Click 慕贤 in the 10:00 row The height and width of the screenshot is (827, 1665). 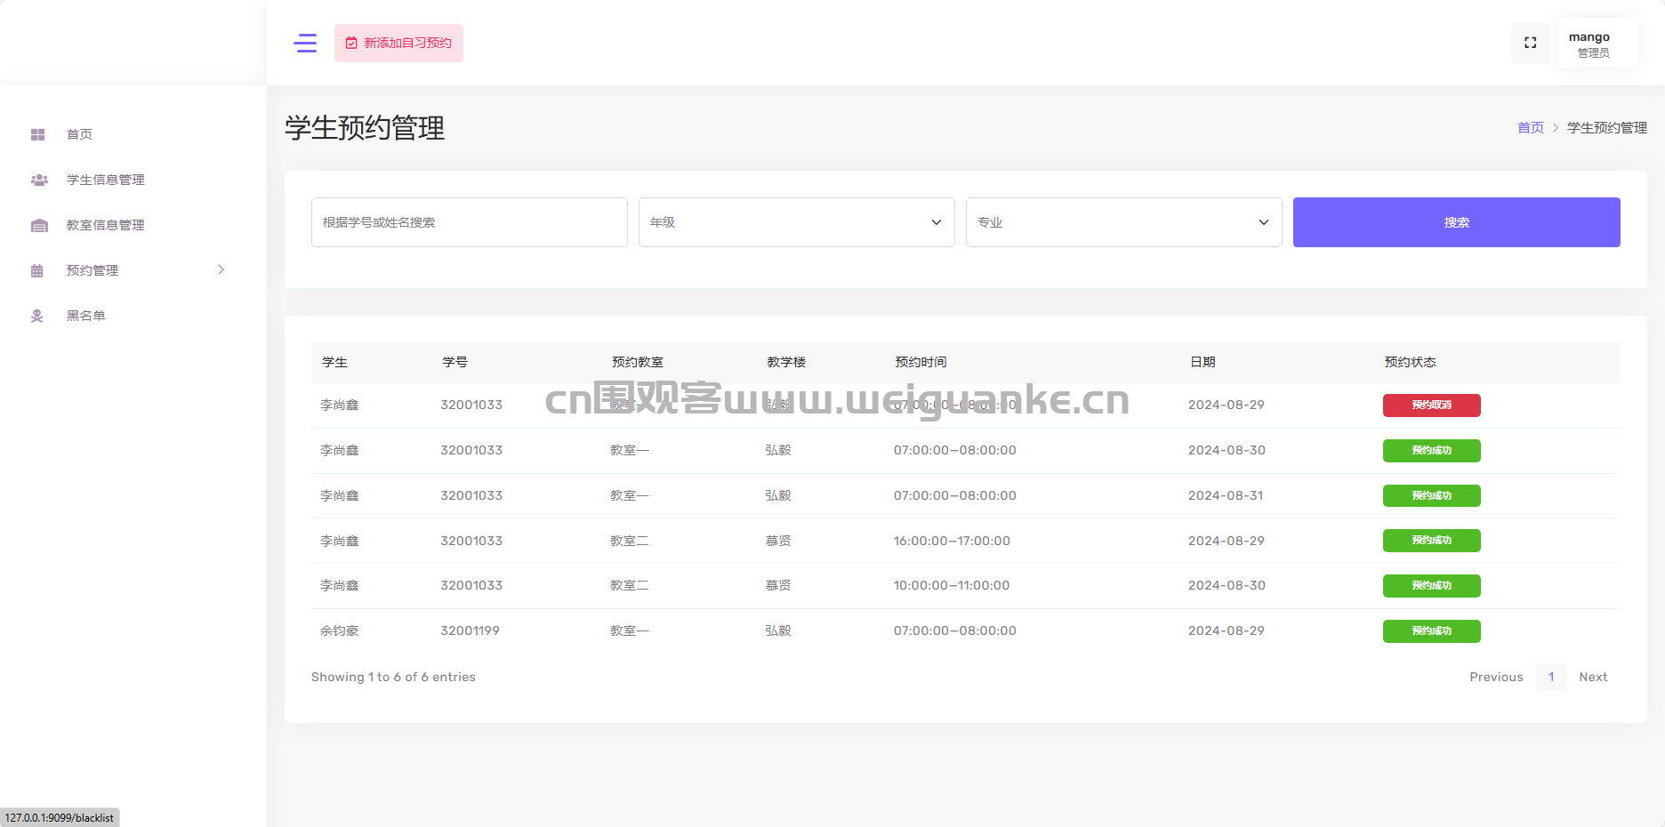[x=778, y=585]
